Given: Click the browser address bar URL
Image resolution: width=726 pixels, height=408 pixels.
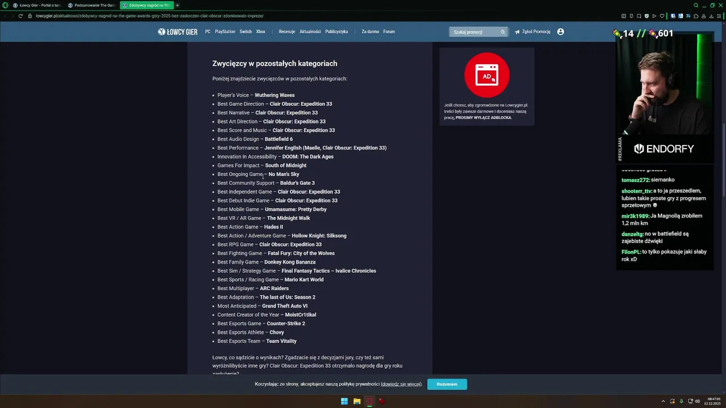Looking at the screenshot, I should pos(150,16).
